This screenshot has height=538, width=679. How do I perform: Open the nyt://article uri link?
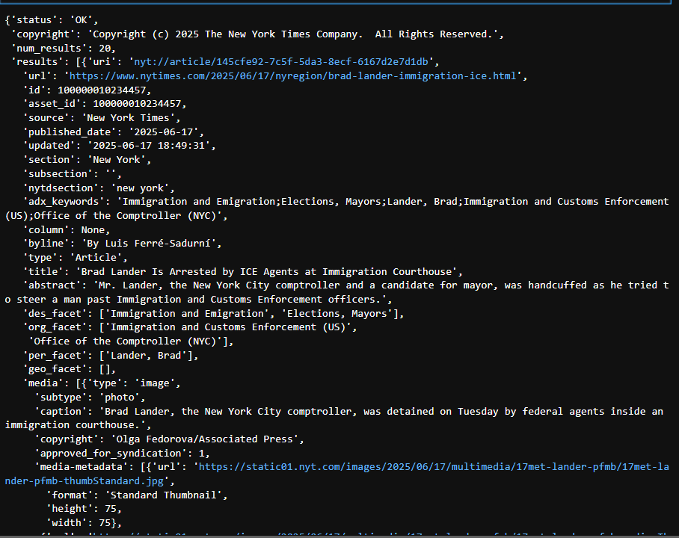tap(281, 62)
